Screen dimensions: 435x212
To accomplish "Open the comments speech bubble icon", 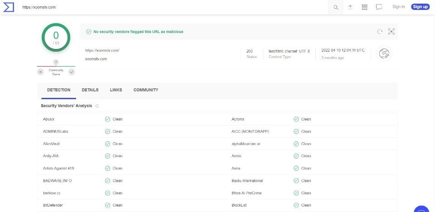I will pyautogui.click(x=379, y=7).
